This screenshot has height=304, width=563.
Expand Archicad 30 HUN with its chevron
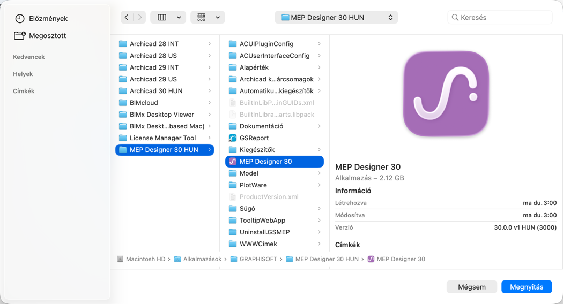click(x=209, y=91)
